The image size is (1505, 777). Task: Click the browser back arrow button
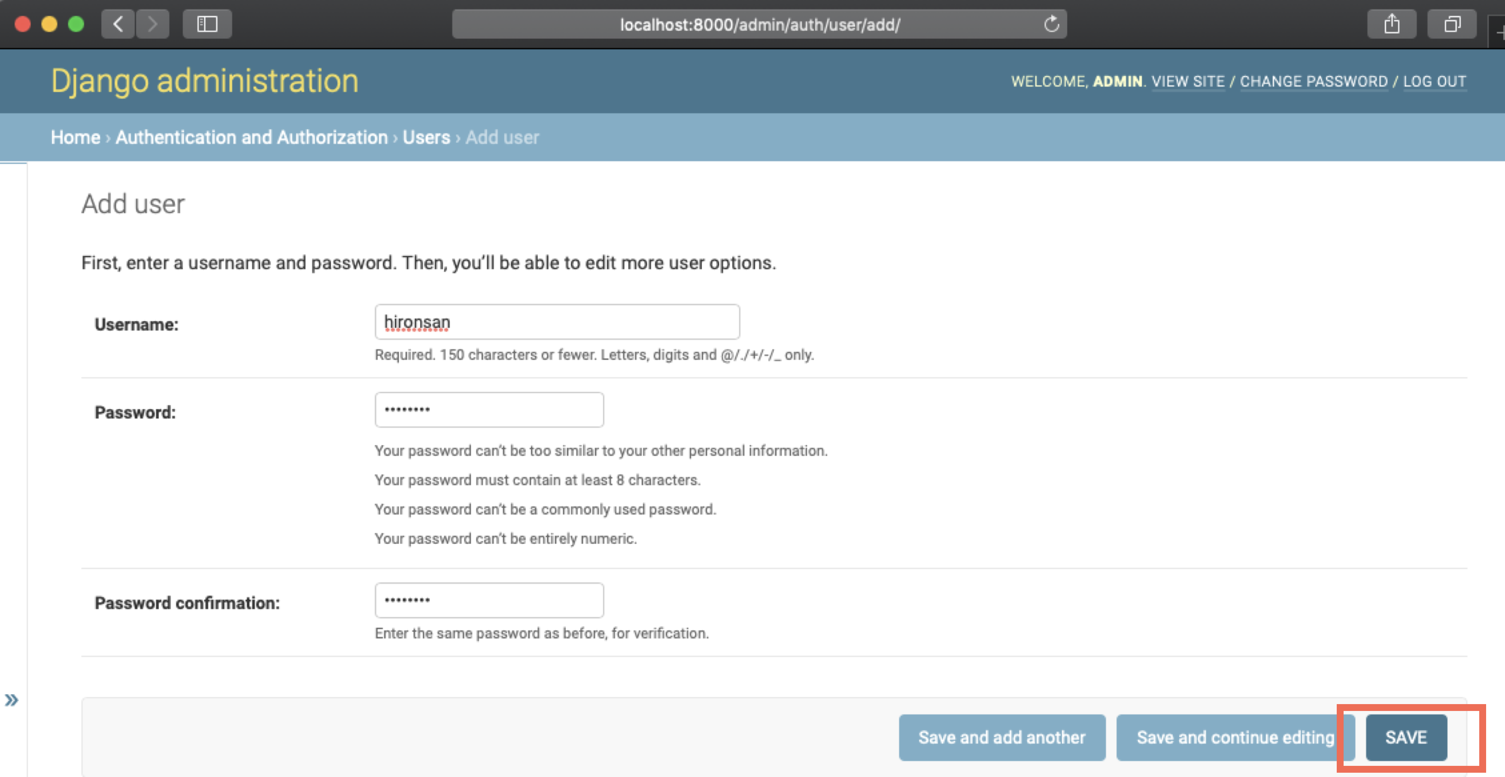(118, 24)
